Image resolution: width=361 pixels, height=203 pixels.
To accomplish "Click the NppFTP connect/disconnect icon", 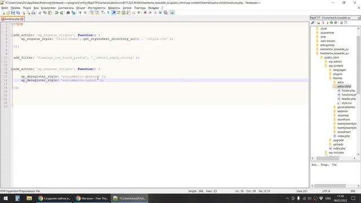I will pos(312,23).
